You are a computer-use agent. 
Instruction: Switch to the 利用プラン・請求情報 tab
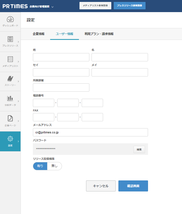pyautogui.click(x=99, y=34)
